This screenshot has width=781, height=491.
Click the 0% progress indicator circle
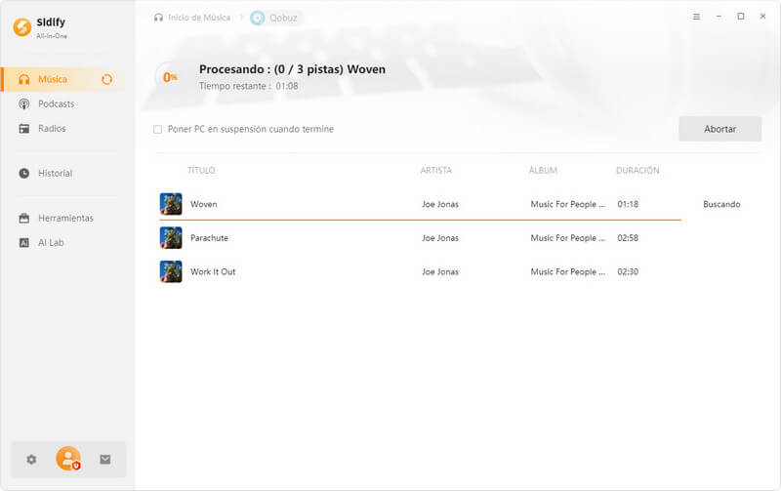(170, 77)
